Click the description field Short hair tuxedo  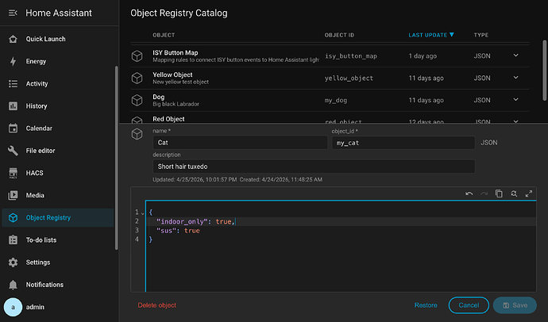click(314, 167)
